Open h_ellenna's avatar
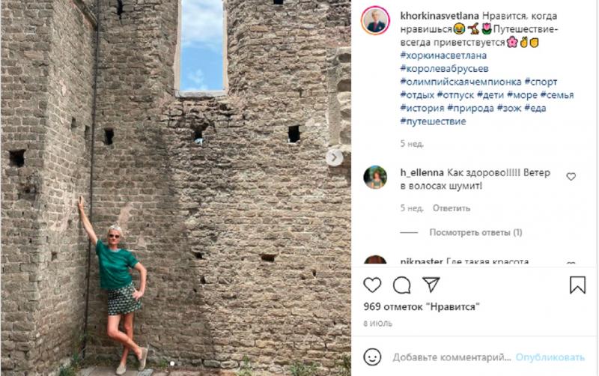 [x=375, y=178]
